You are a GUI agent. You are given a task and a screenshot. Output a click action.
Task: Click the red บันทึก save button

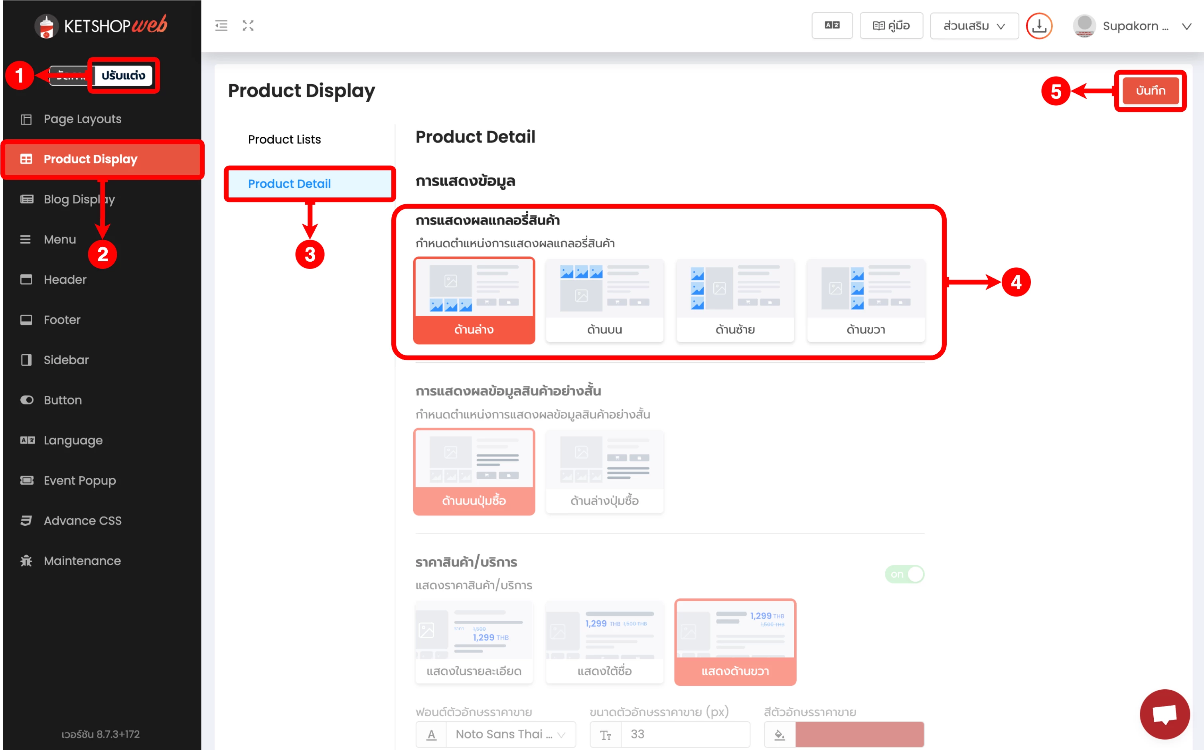(1150, 91)
